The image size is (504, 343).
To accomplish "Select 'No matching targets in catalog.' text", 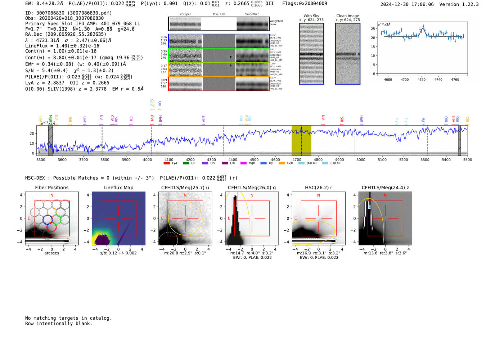I will pos(68,318).
